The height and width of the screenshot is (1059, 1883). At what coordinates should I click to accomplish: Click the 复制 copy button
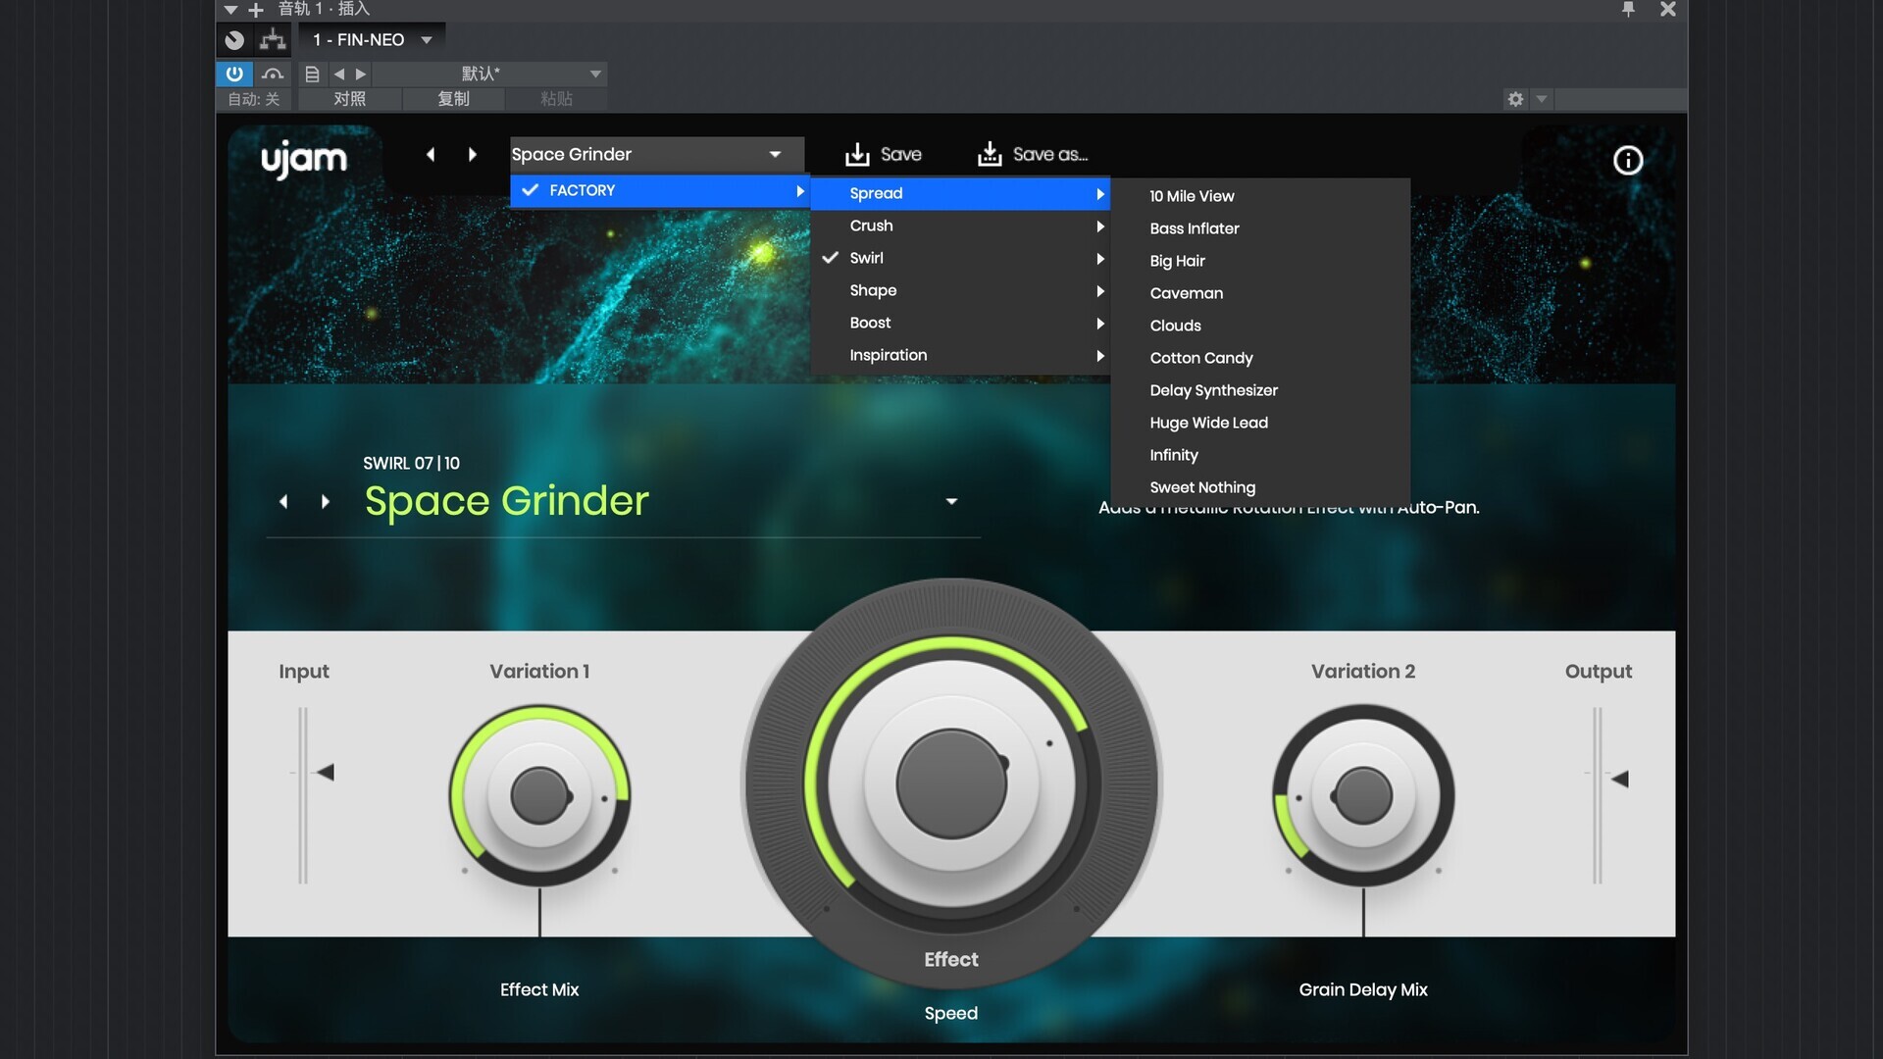pyautogui.click(x=453, y=99)
